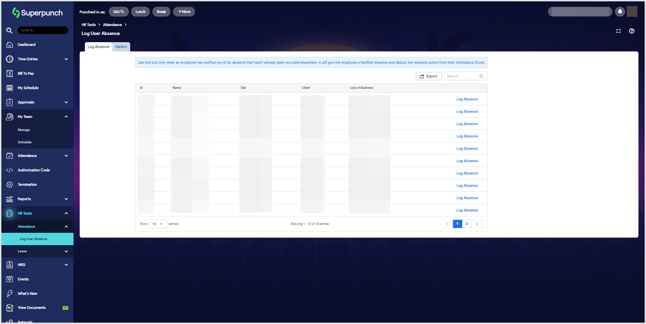Click the My Schedule calendar icon

[10, 88]
